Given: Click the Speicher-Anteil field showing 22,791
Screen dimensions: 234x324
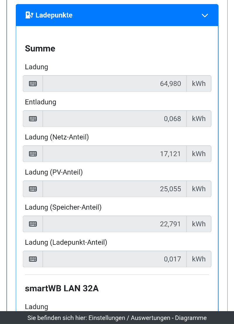Looking at the screenshot, I should 115,224.
